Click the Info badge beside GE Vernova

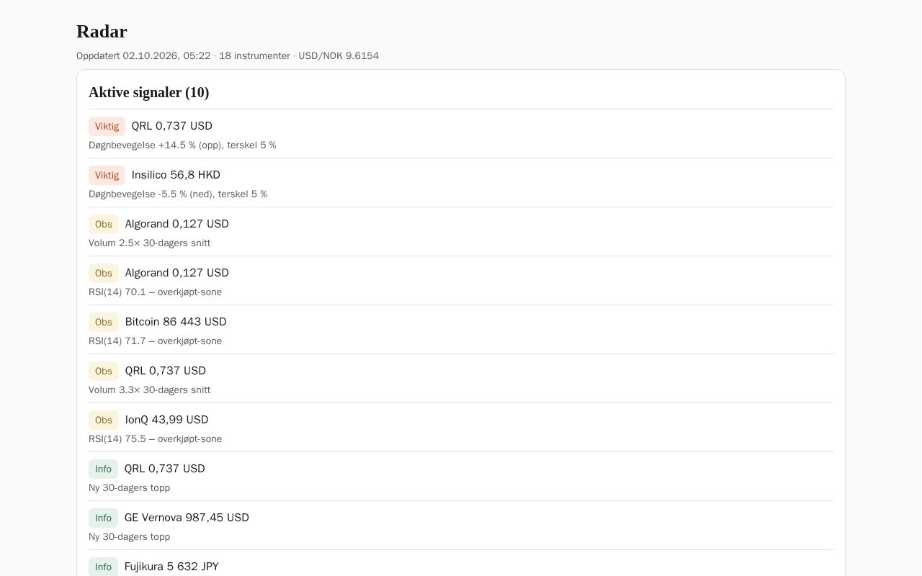pyautogui.click(x=103, y=518)
